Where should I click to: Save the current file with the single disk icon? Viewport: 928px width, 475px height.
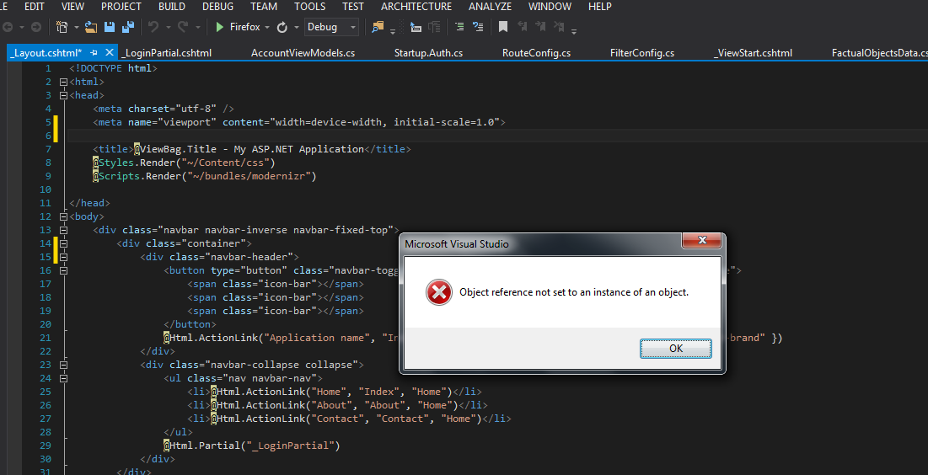click(x=110, y=27)
